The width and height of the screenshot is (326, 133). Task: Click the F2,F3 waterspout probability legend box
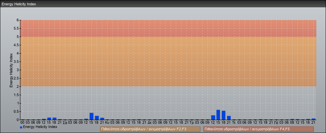click(x=150, y=129)
